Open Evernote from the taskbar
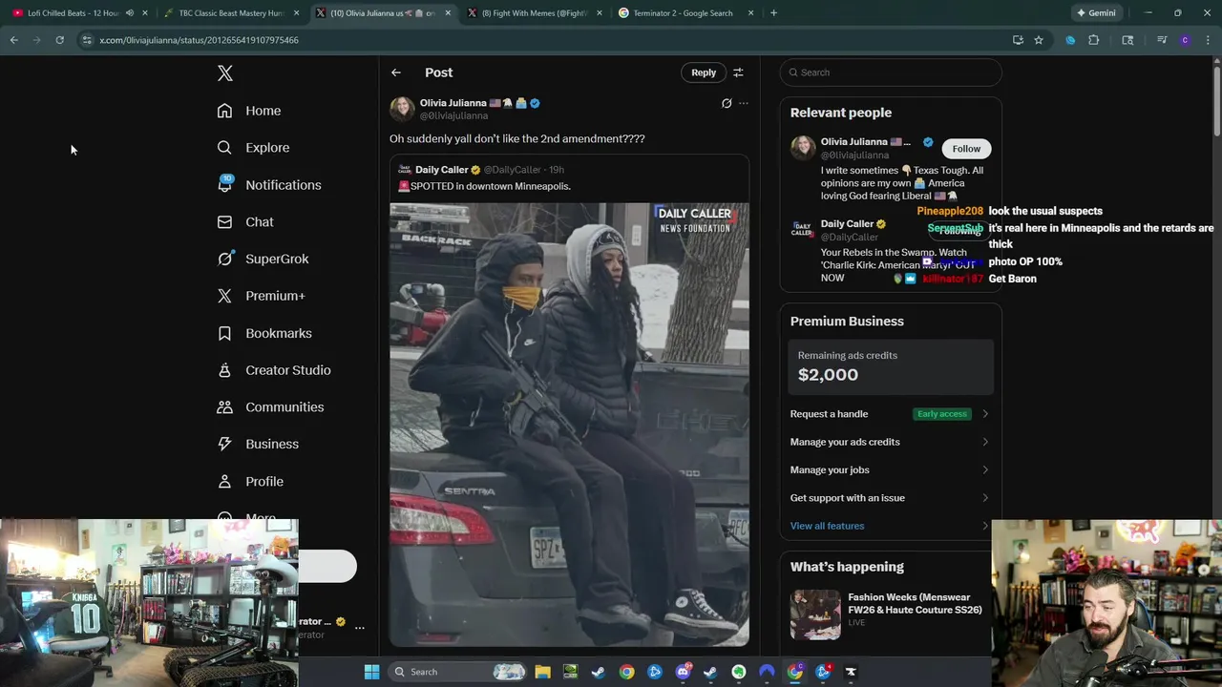This screenshot has width=1222, height=687. coord(739,672)
